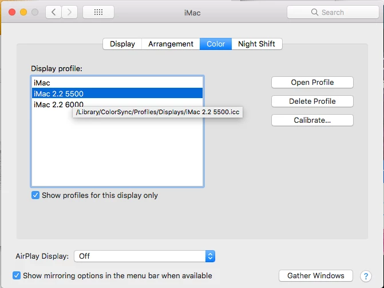Select the iMac display profile
384x288 pixels.
coord(117,83)
